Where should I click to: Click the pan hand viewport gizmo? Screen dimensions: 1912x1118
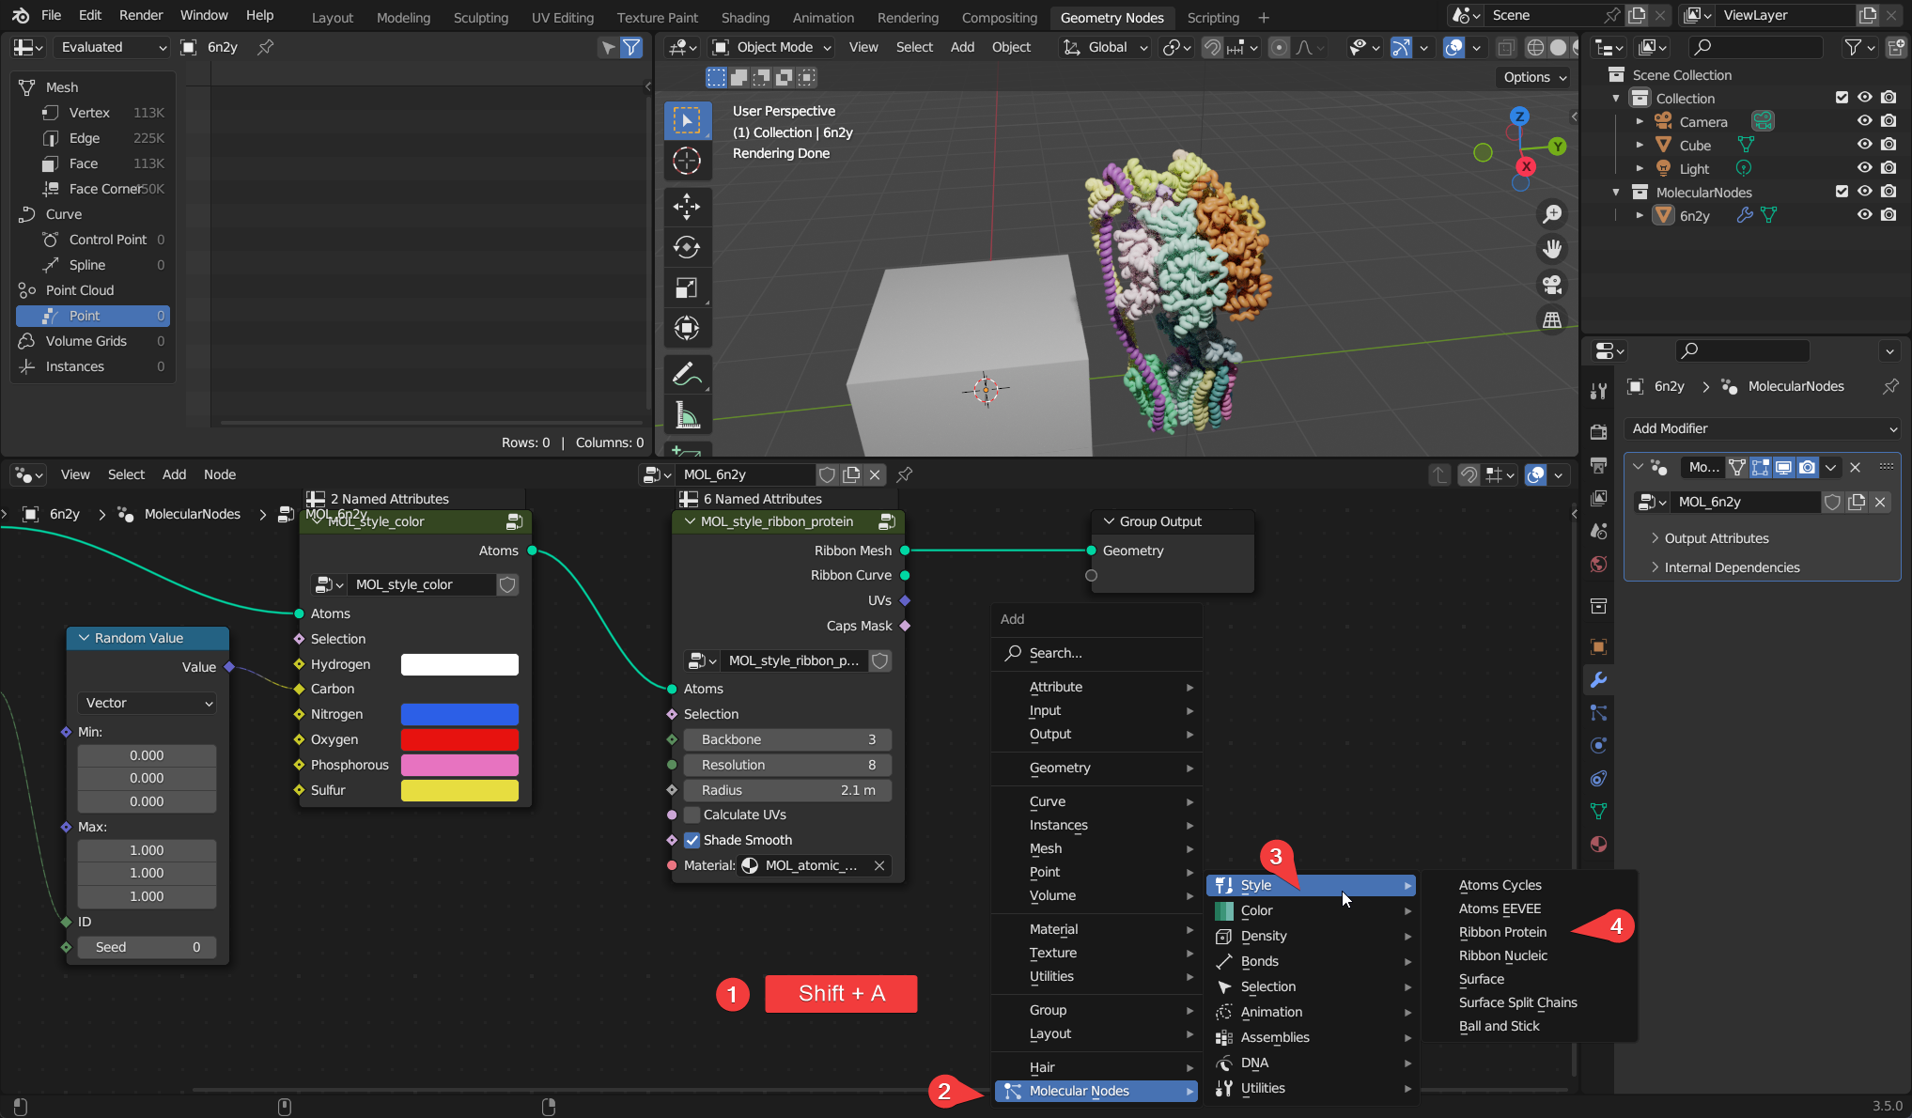[x=1552, y=249]
